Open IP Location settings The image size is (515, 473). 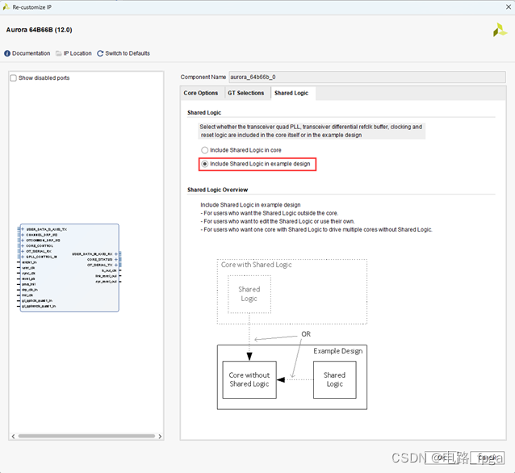coord(73,53)
